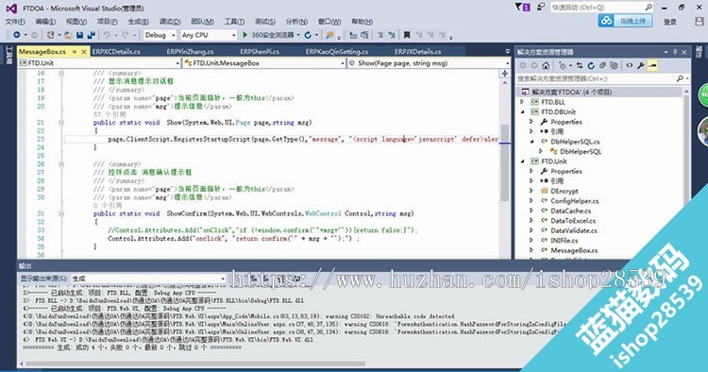708x372 pixels.
Task: Collapse the FTD.DBUnit project node
Action: click(x=522, y=112)
